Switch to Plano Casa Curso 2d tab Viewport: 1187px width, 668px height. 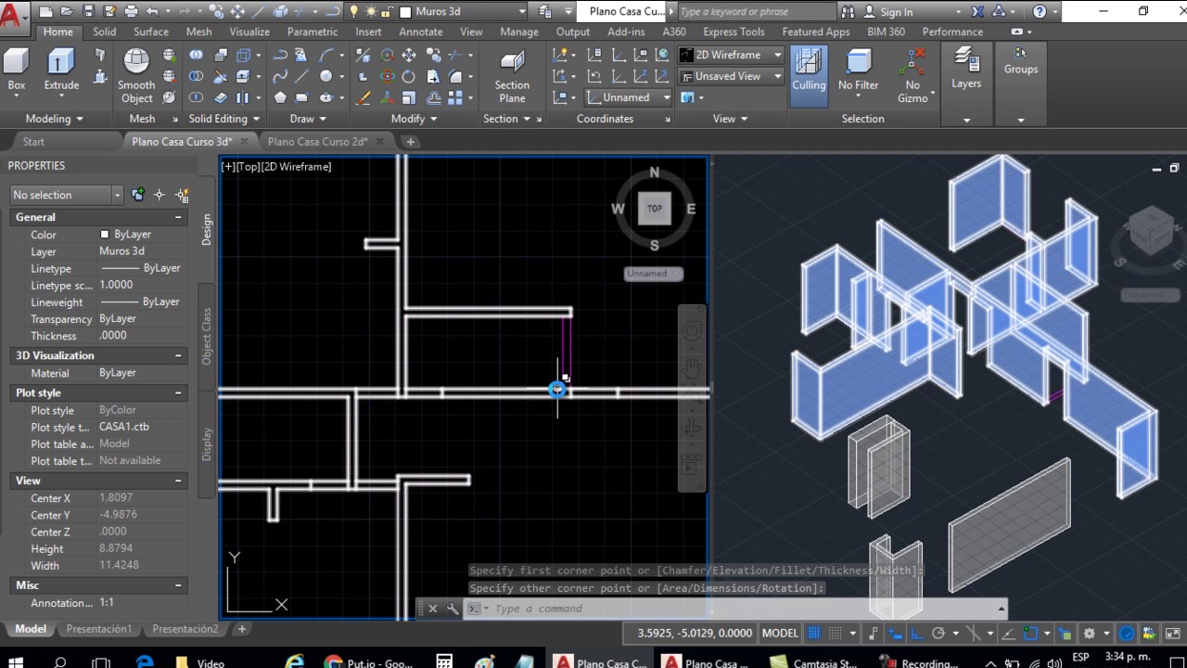pos(317,142)
